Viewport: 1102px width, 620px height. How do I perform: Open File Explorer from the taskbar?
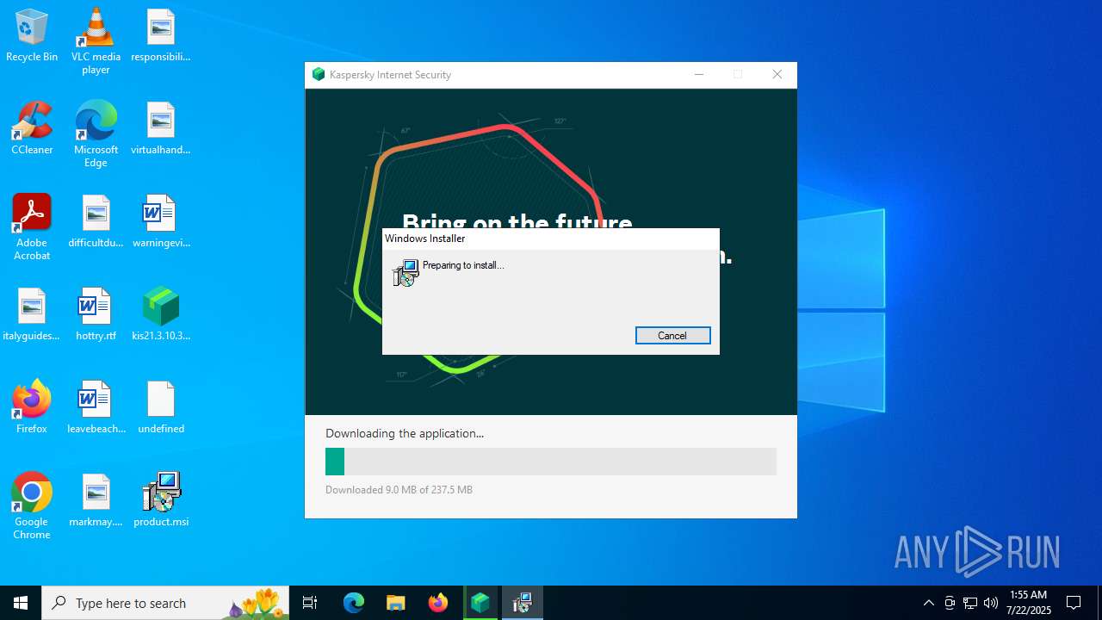pos(395,603)
